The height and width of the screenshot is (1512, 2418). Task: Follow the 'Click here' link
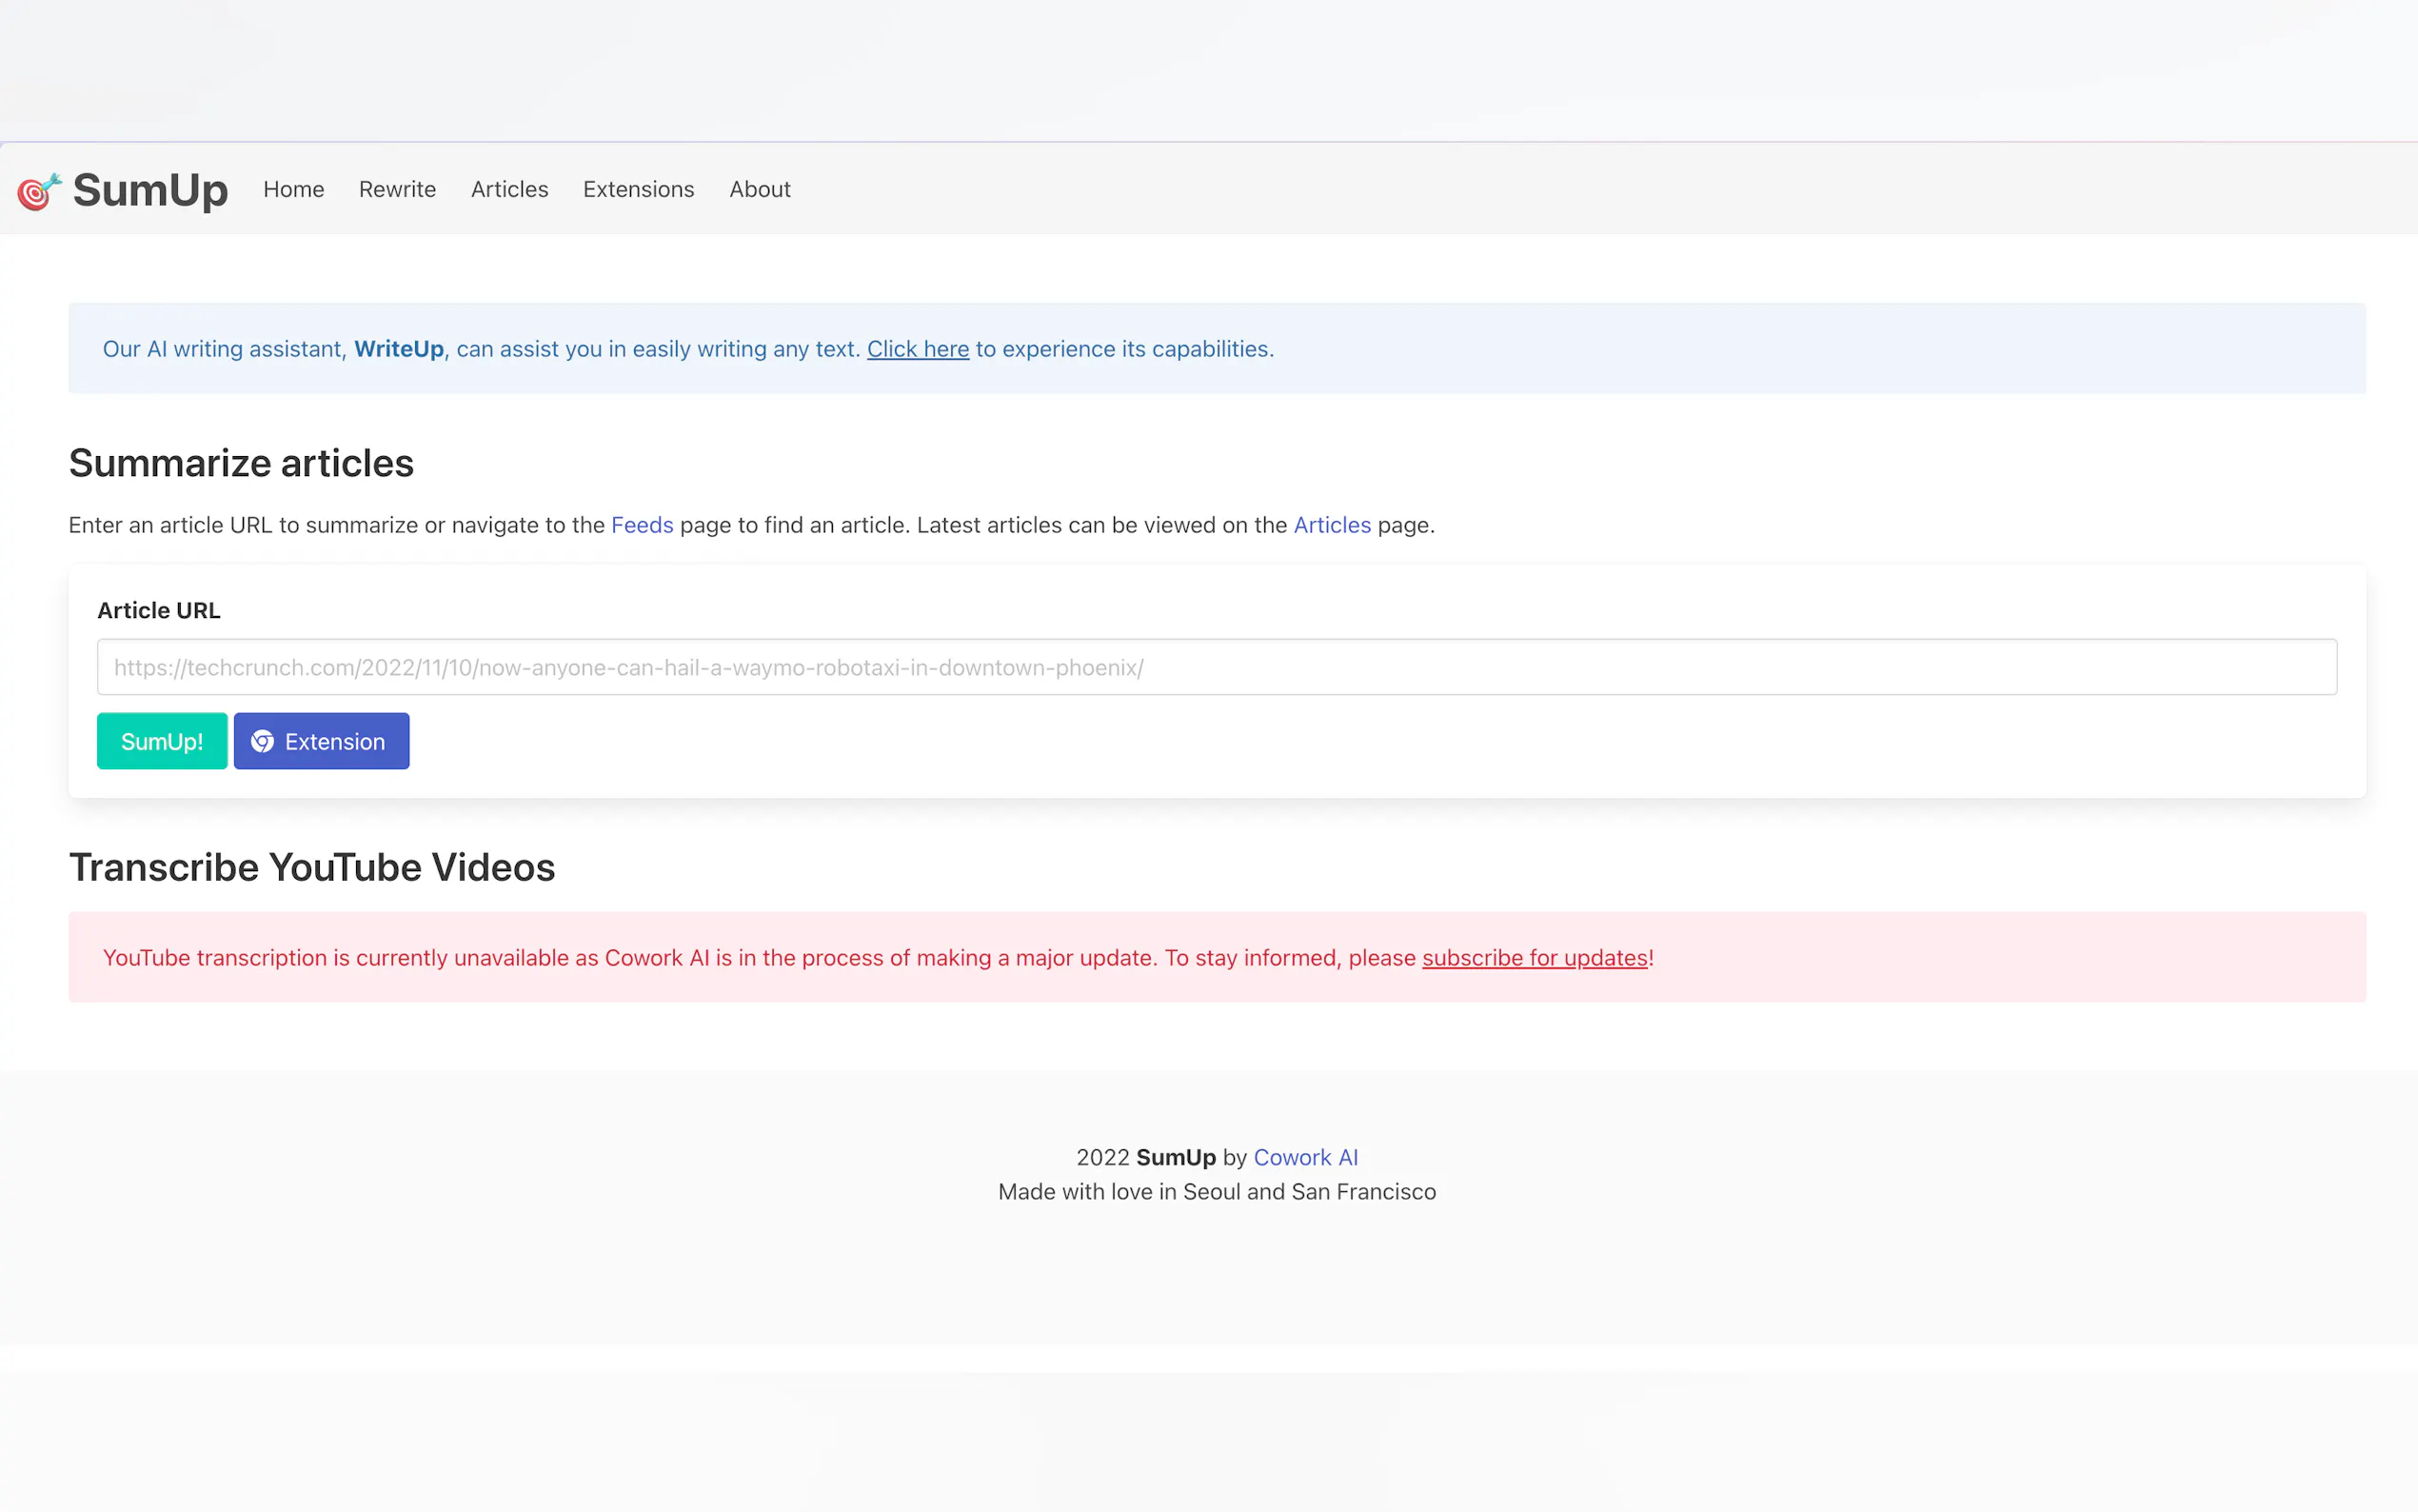coord(917,349)
